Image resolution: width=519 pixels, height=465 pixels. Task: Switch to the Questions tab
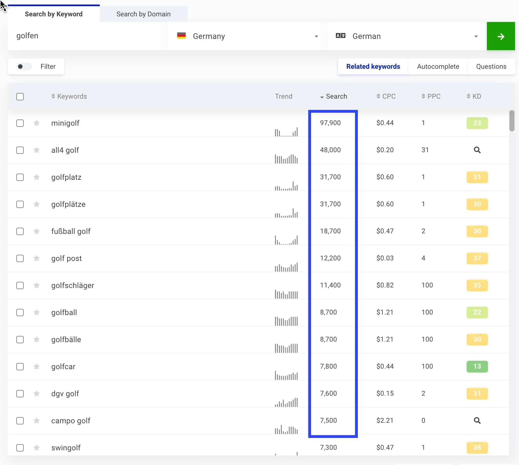coord(491,67)
